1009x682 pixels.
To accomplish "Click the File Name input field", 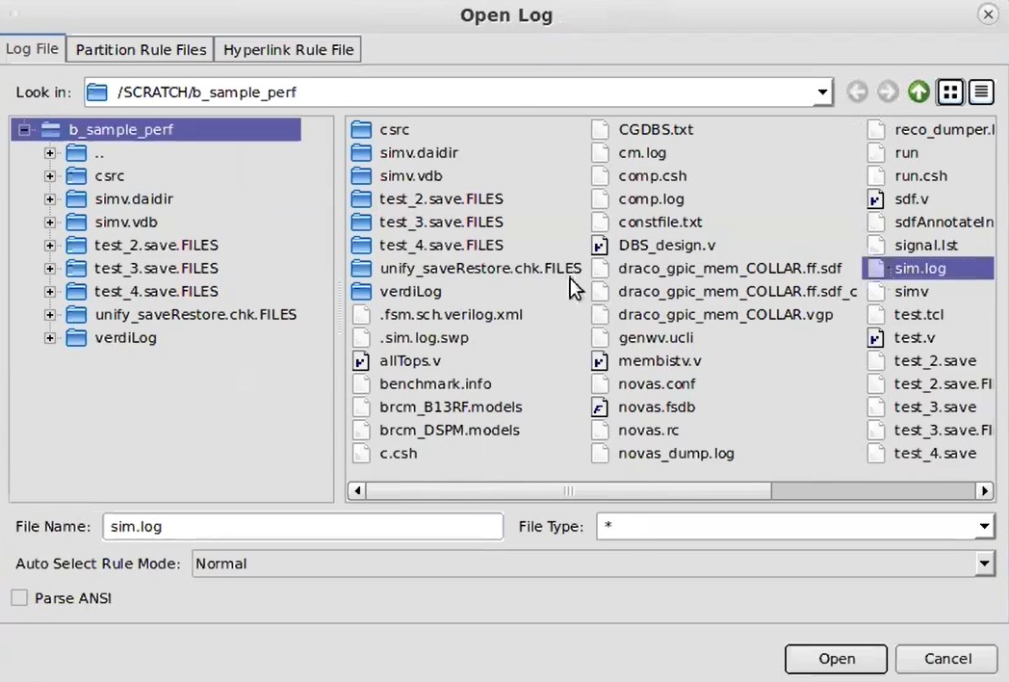I will pyautogui.click(x=302, y=527).
